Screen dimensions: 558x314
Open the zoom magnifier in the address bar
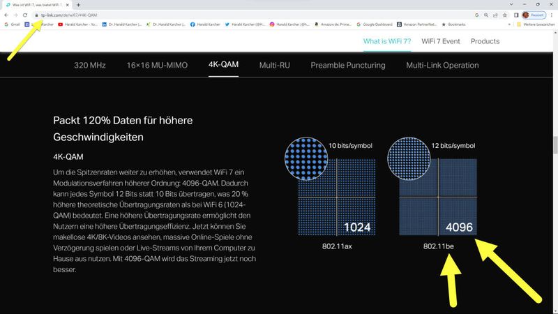pos(486,15)
